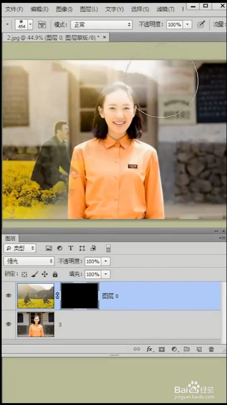Click the brush size 454 preview
Image resolution: width=227 pixels, height=405 pixels.
pos(21,24)
